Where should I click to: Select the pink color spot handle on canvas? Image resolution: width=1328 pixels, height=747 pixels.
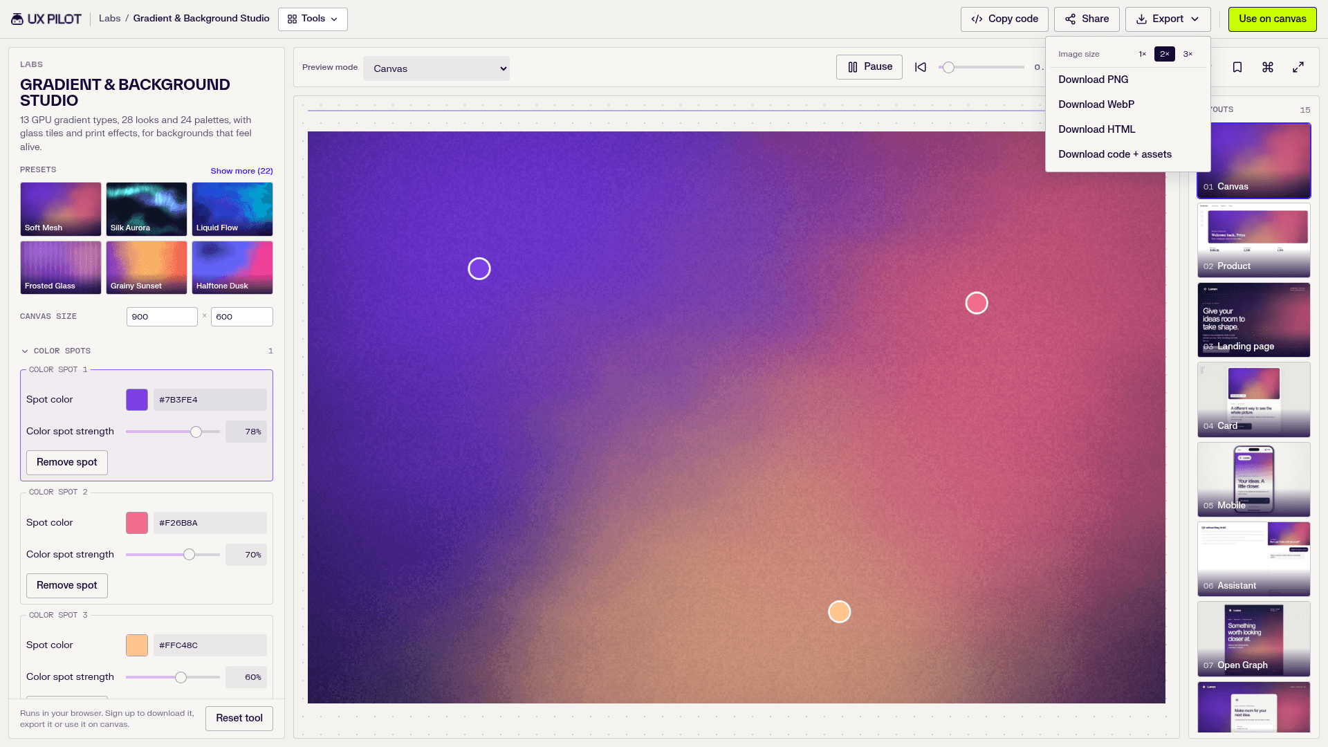click(x=977, y=303)
